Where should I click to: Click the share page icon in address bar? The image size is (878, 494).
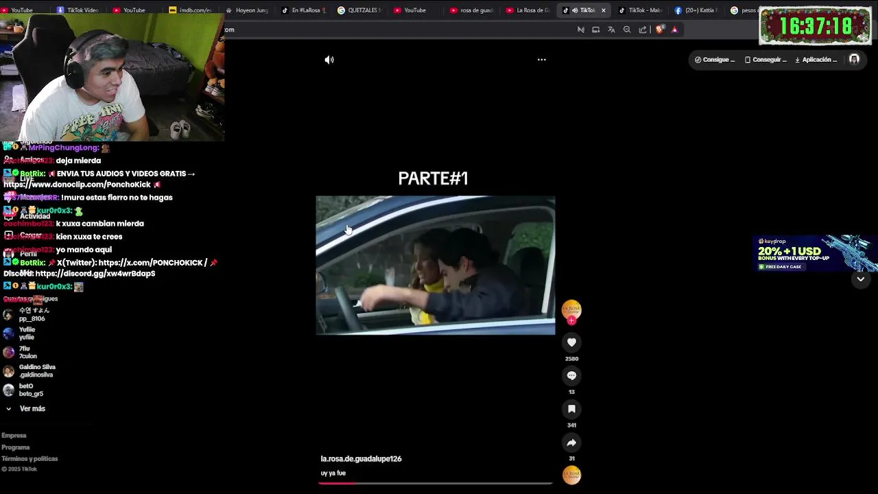643,30
